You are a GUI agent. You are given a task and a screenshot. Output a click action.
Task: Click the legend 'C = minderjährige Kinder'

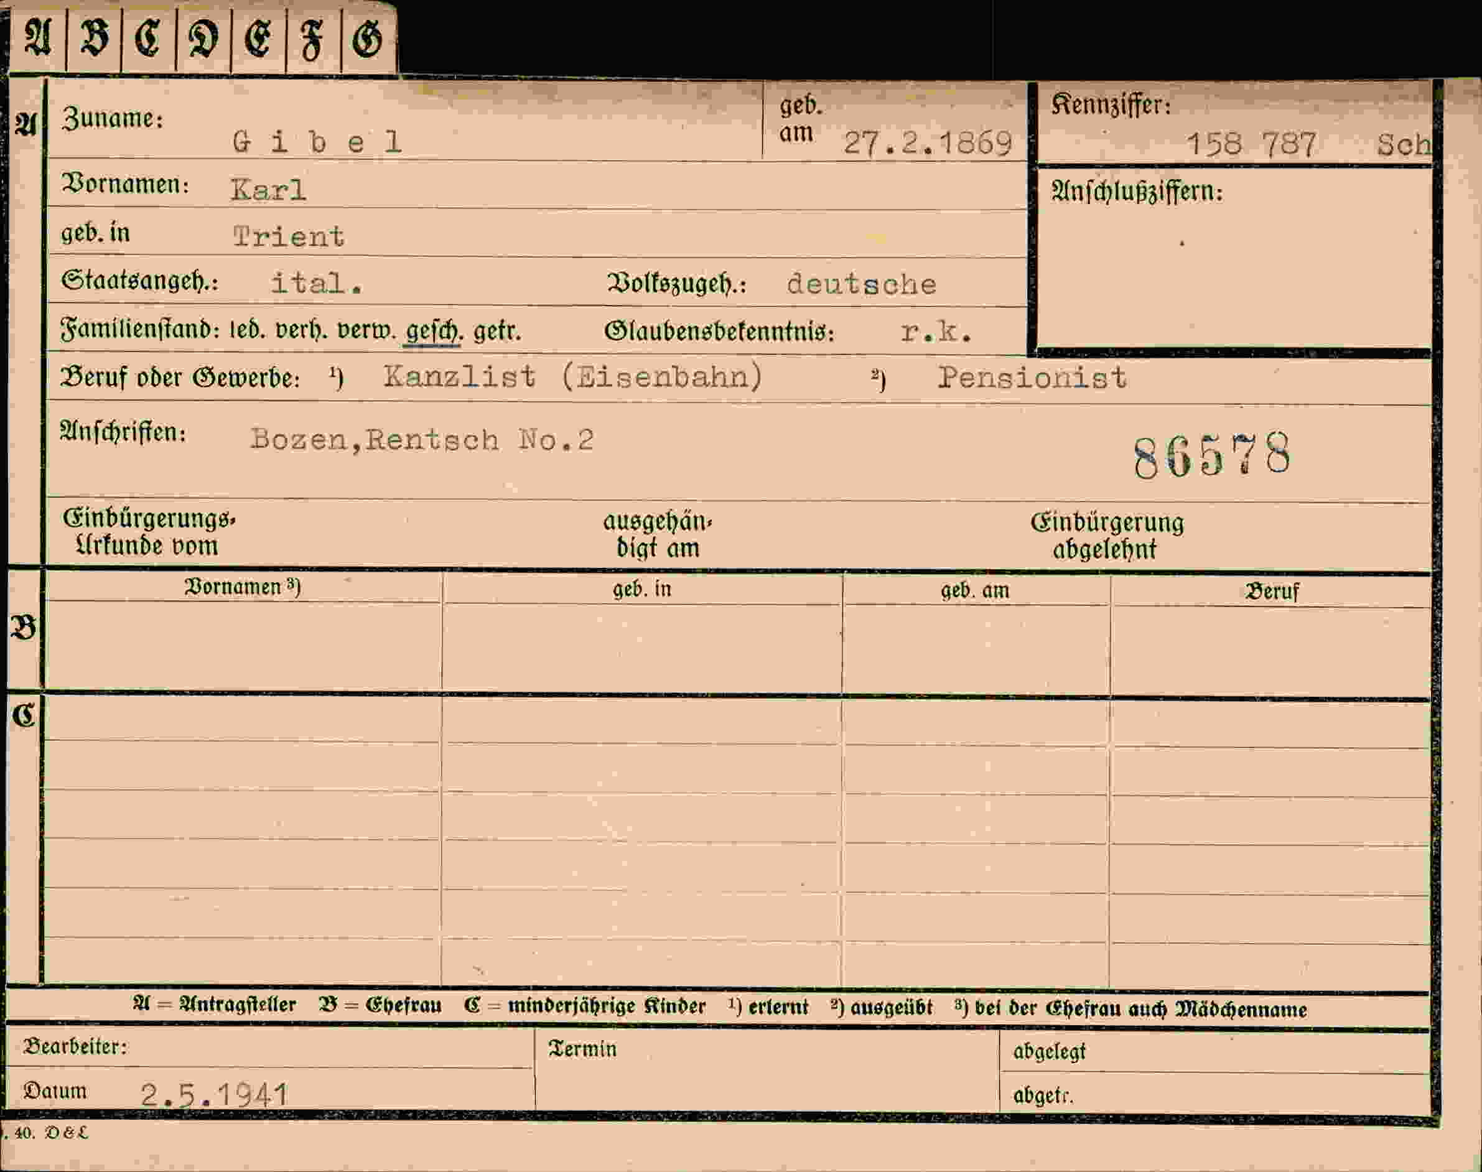pos(585,1007)
